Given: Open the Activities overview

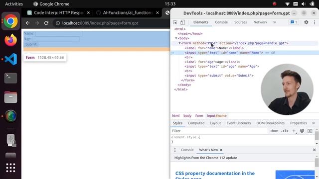Looking at the screenshot, I should [x=14, y=4].
